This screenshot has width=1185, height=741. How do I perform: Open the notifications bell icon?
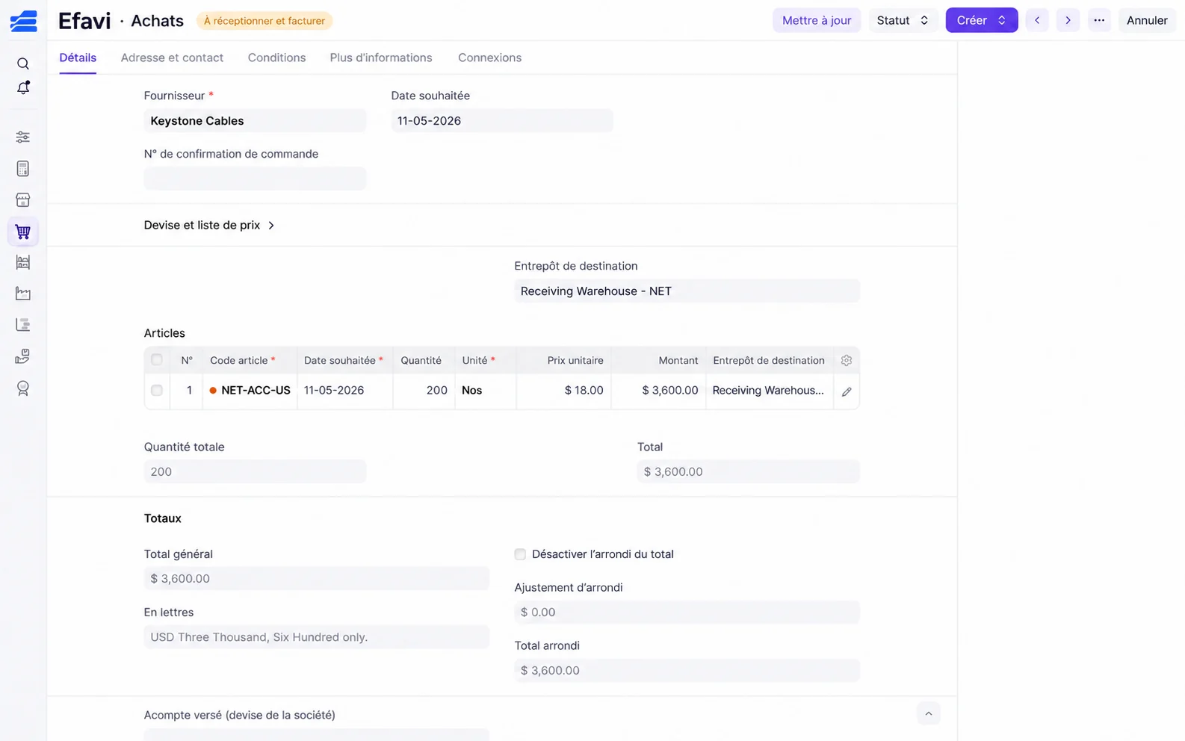(23, 88)
